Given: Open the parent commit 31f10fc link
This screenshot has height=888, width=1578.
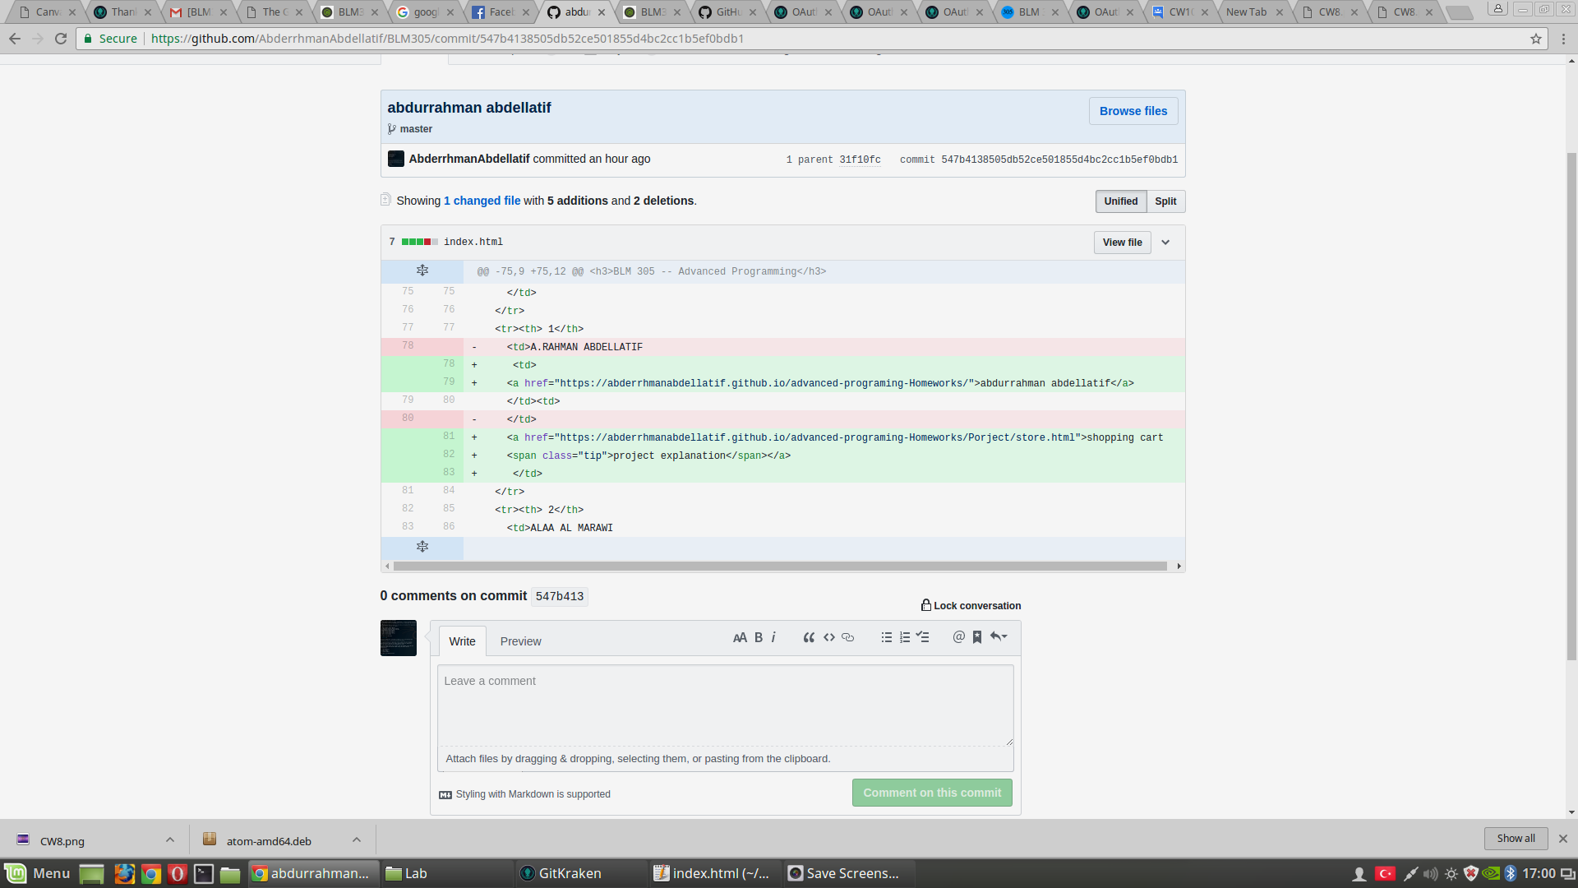Looking at the screenshot, I should pyautogui.click(x=860, y=160).
